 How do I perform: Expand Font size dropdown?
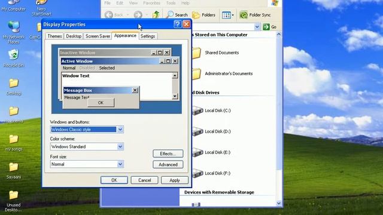(x=120, y=164)
